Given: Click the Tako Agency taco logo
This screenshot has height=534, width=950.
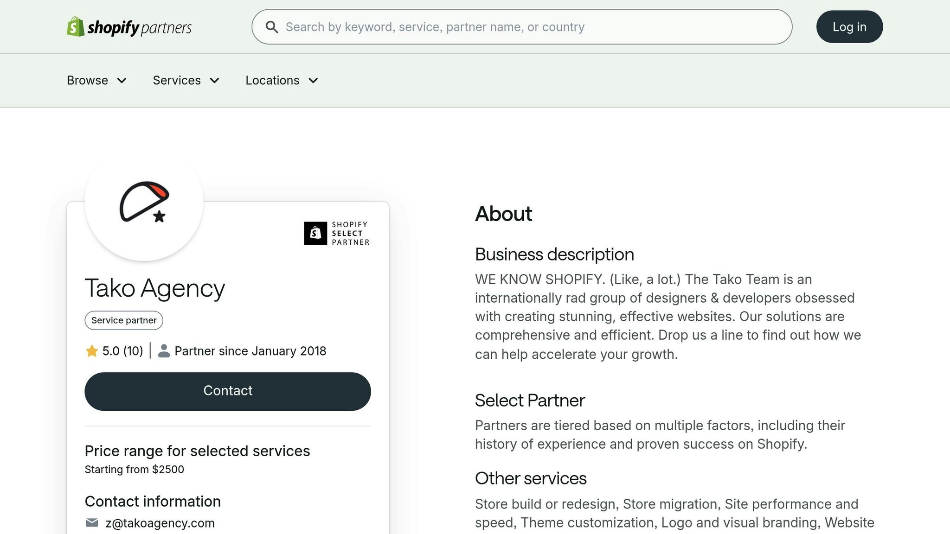Looking at the screenshot, I should click(x=144, y=202).
